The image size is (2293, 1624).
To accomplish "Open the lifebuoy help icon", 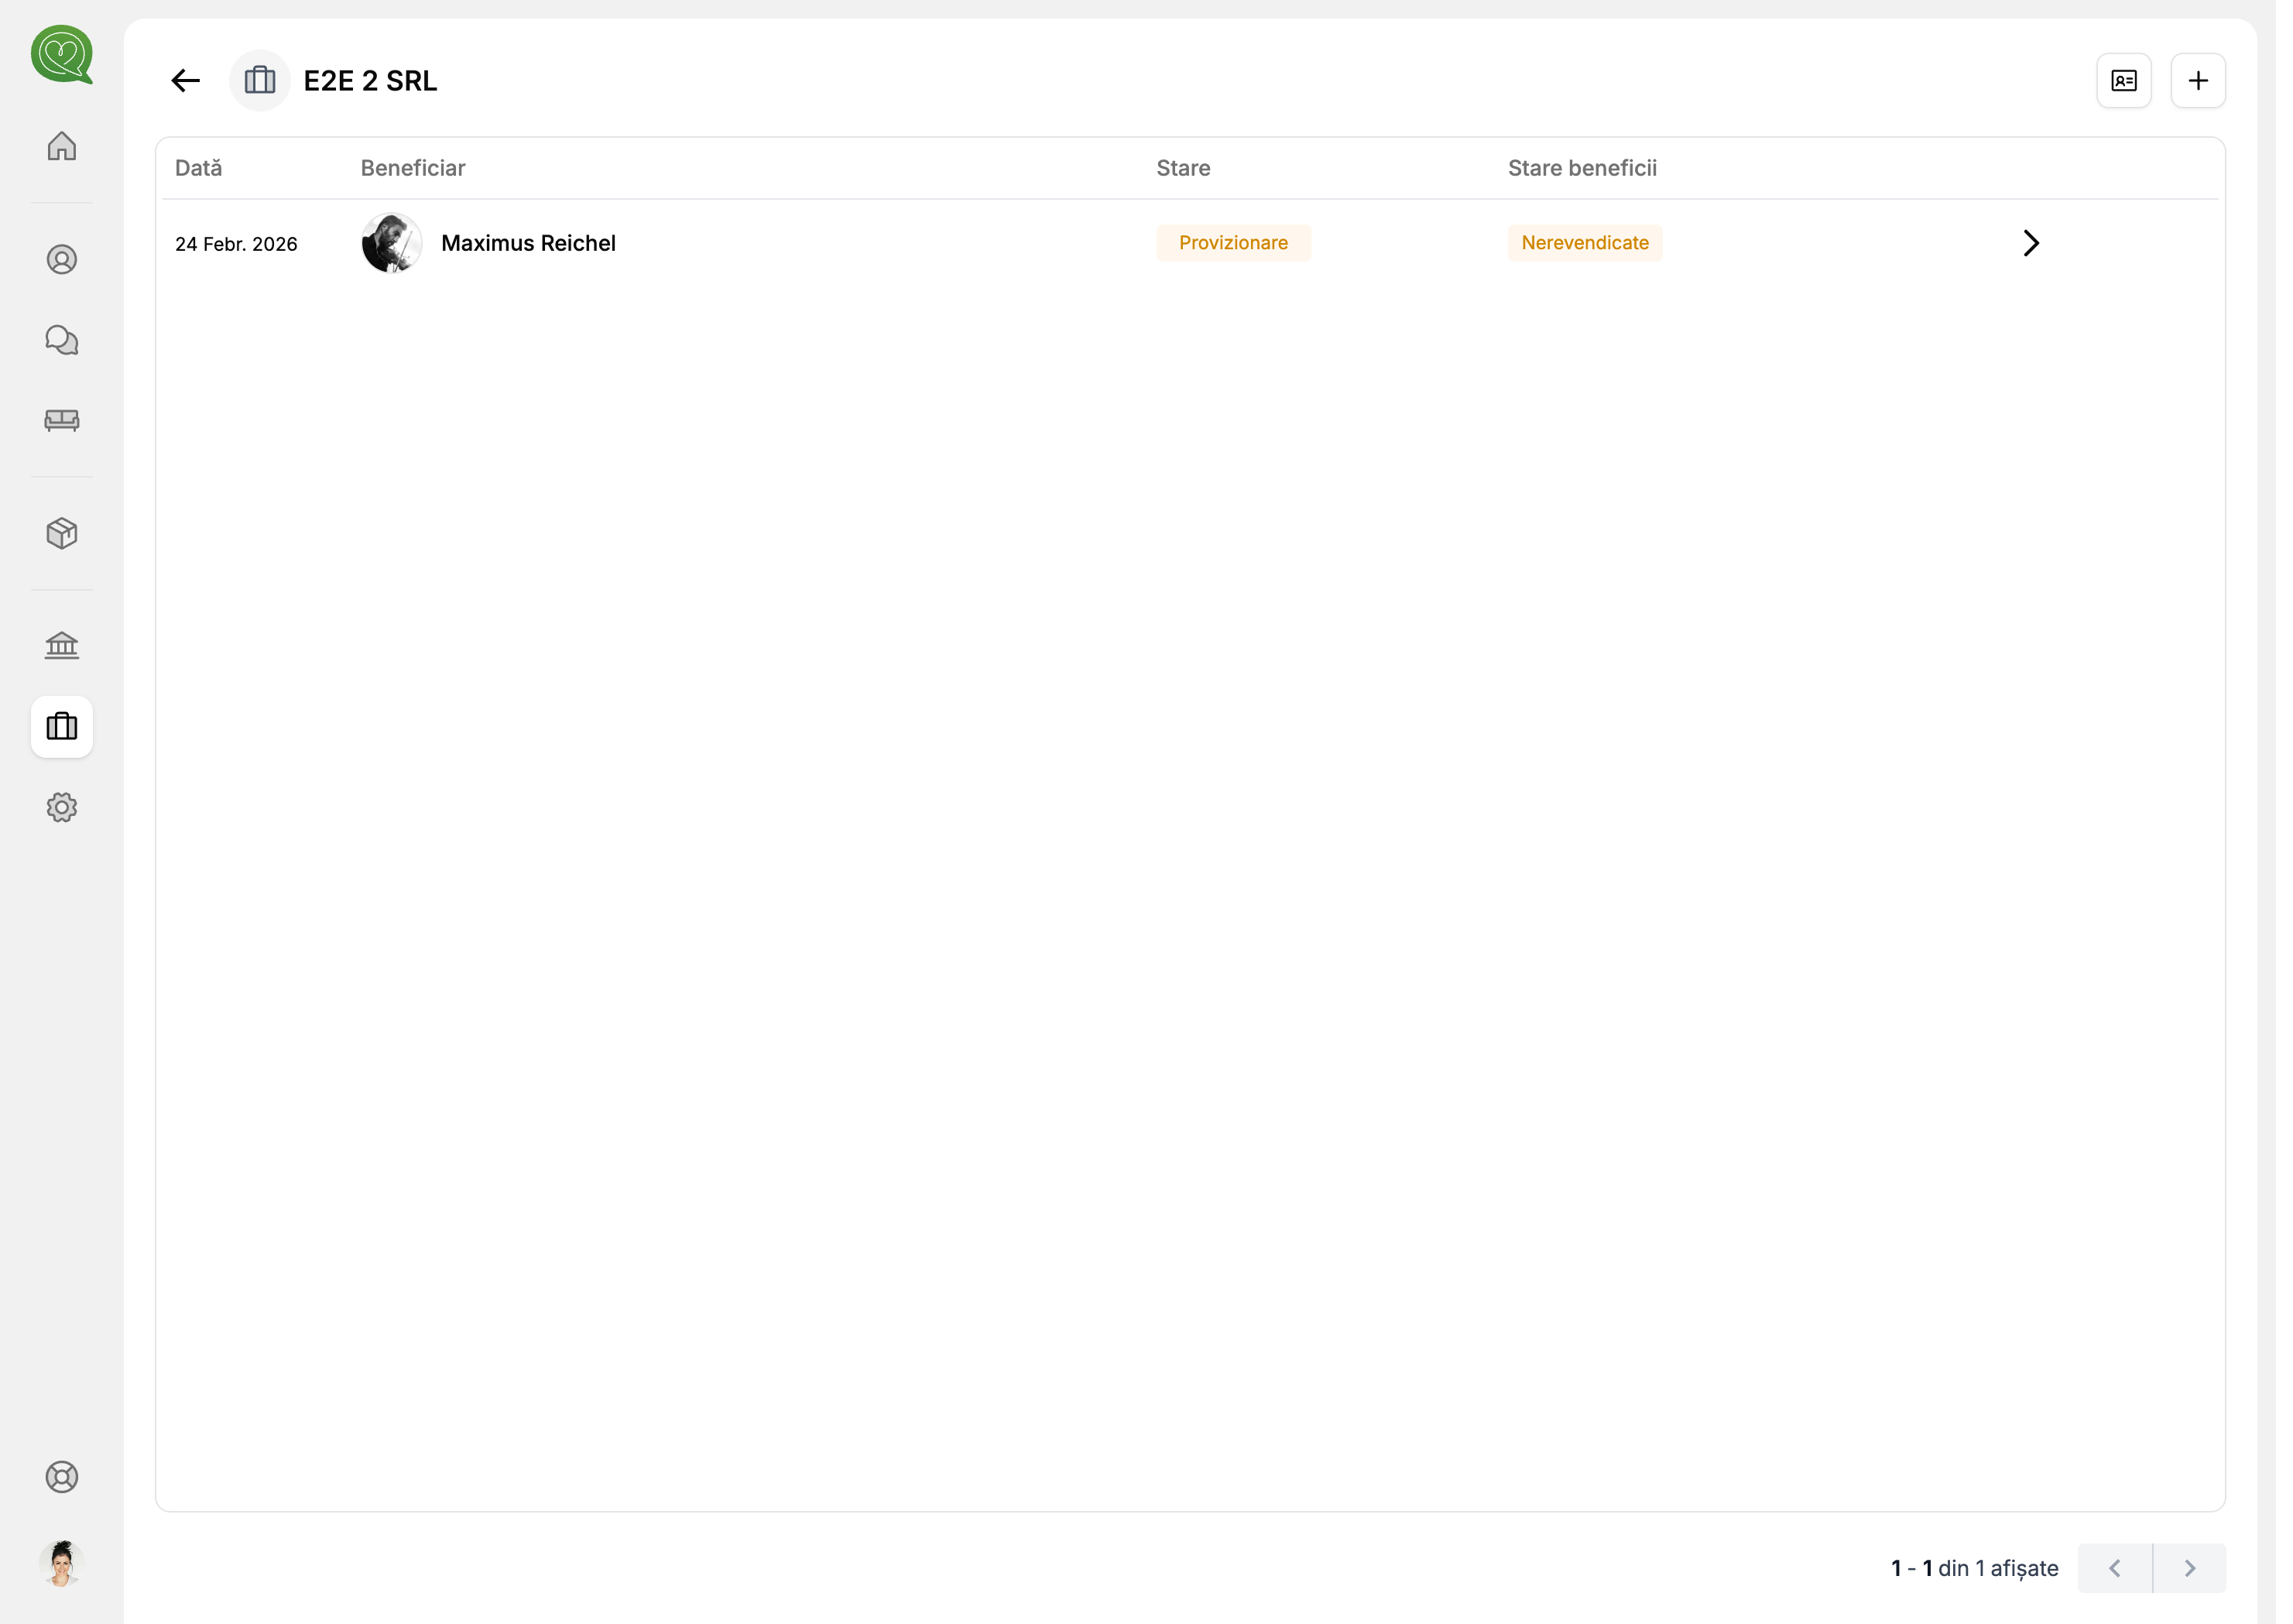I will tap(62, 1477).
